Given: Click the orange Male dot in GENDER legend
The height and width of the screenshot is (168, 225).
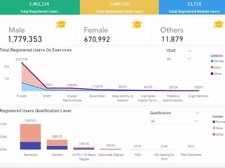Looking at the screenshot, I should pyautogui.click(x=212, y=67).
